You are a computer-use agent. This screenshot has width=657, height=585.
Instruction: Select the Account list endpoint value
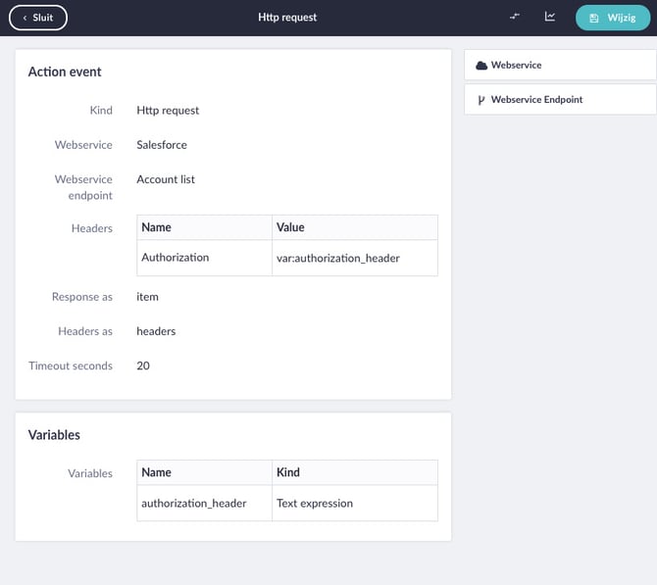[x=166, y=179]
